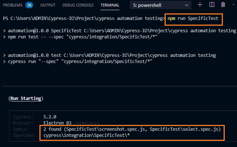Click the 36 problems count badge
Screen dimensions: 237x147
tap(29, 5)
